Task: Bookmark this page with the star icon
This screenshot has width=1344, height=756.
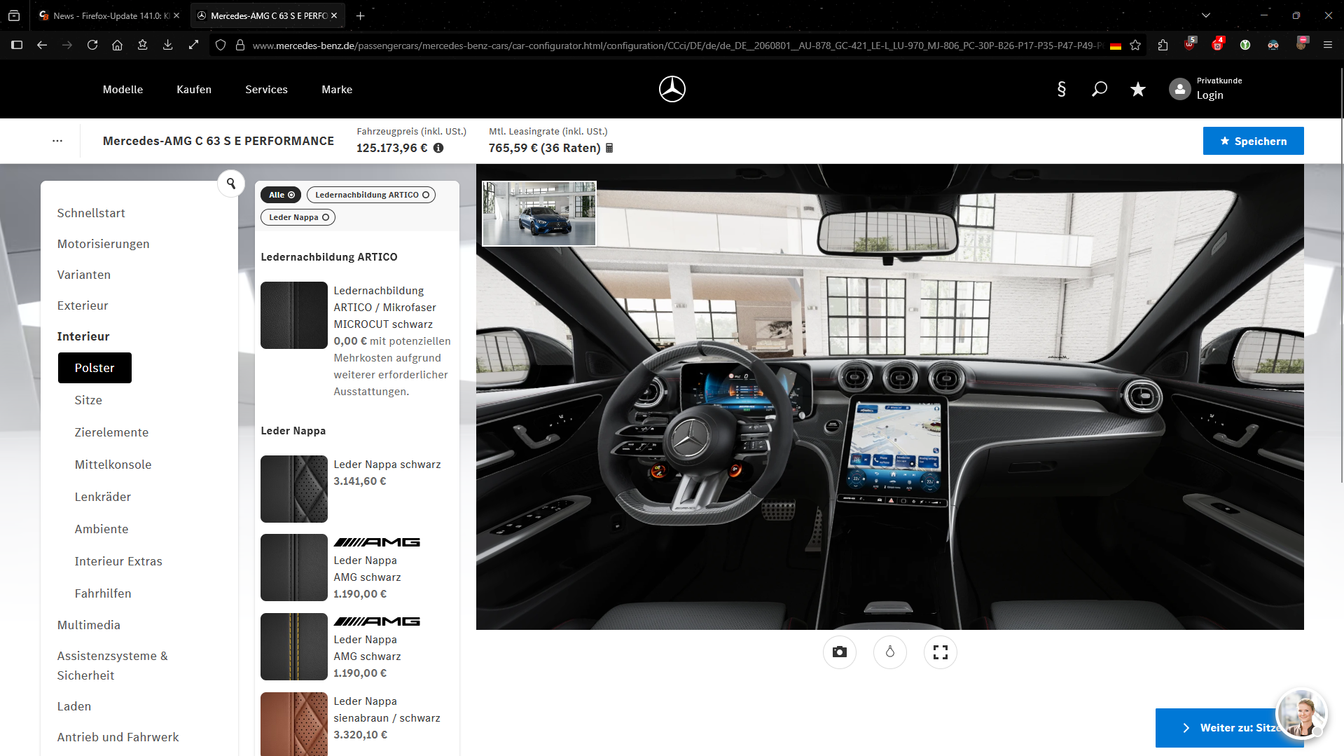Action: (x=1135, y=45)
